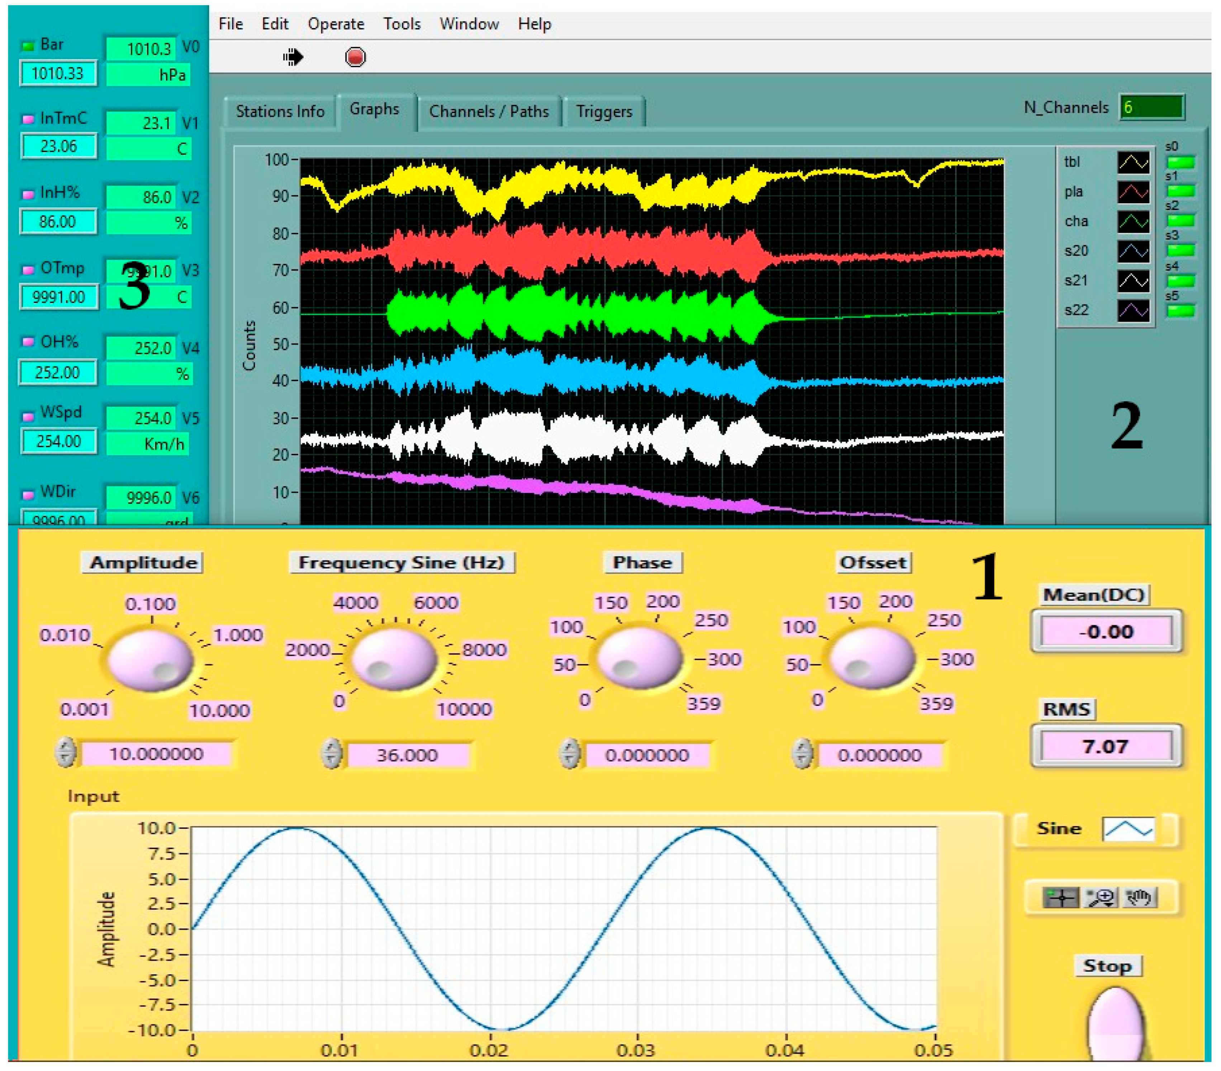Click the N_Channels numeric field
The width and height of the screenshot is (1221, 1071).
[x=1151, y=108]
